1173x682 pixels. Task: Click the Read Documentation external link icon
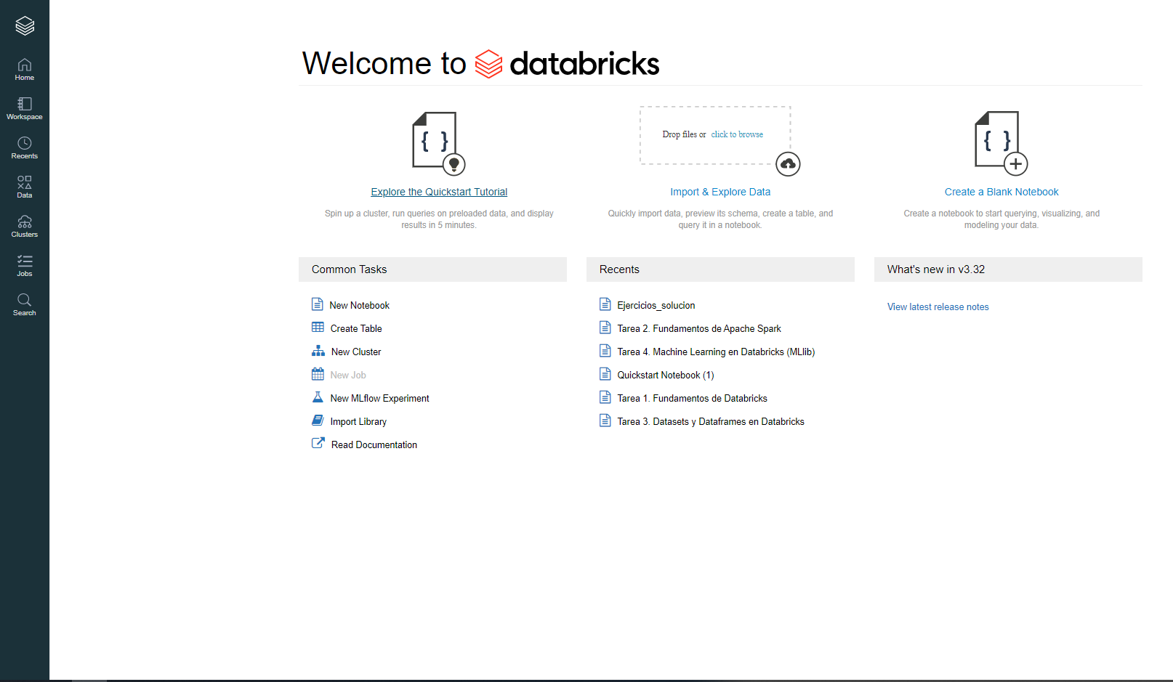(x=318, y=443)
